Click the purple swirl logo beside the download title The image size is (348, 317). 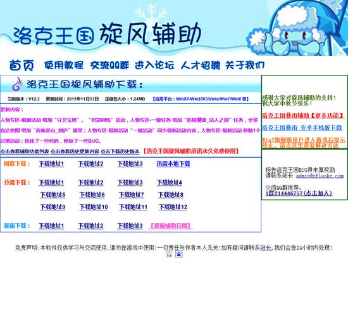(17, 84)
